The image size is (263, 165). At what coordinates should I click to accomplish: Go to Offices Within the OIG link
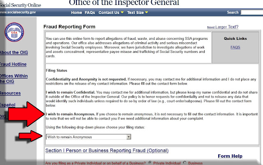(14, 78)
